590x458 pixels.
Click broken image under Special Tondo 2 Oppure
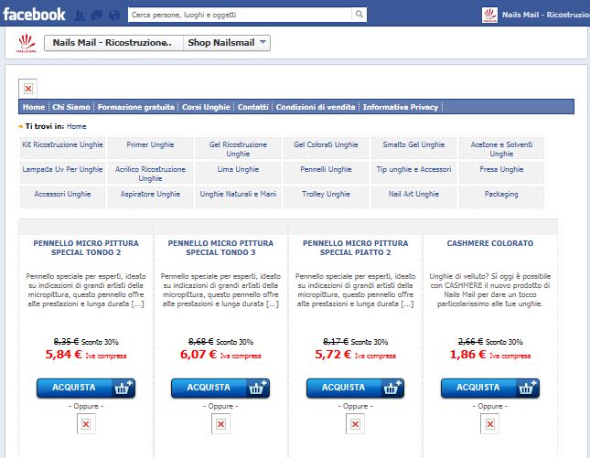coord(86,424)
